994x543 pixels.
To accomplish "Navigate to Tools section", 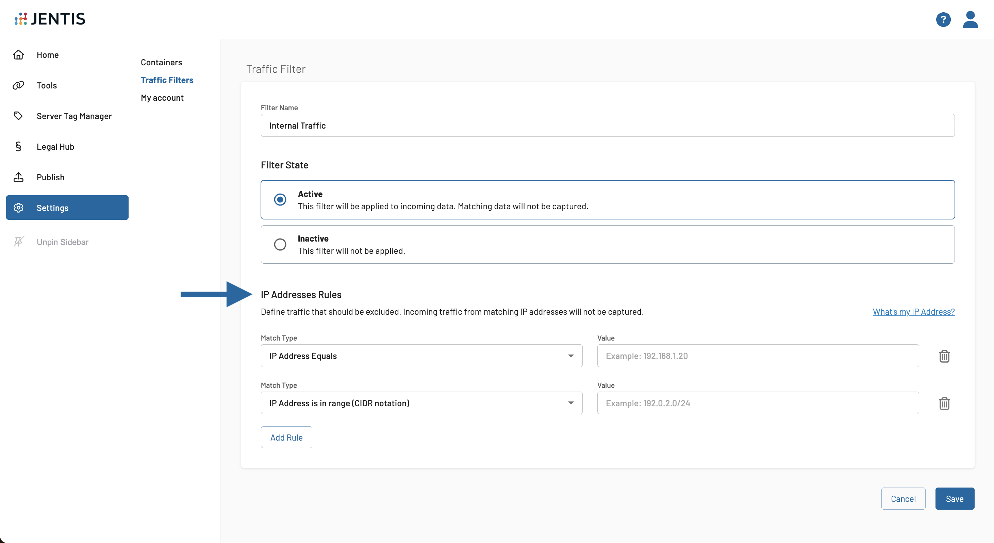I will tap(48, 85).
